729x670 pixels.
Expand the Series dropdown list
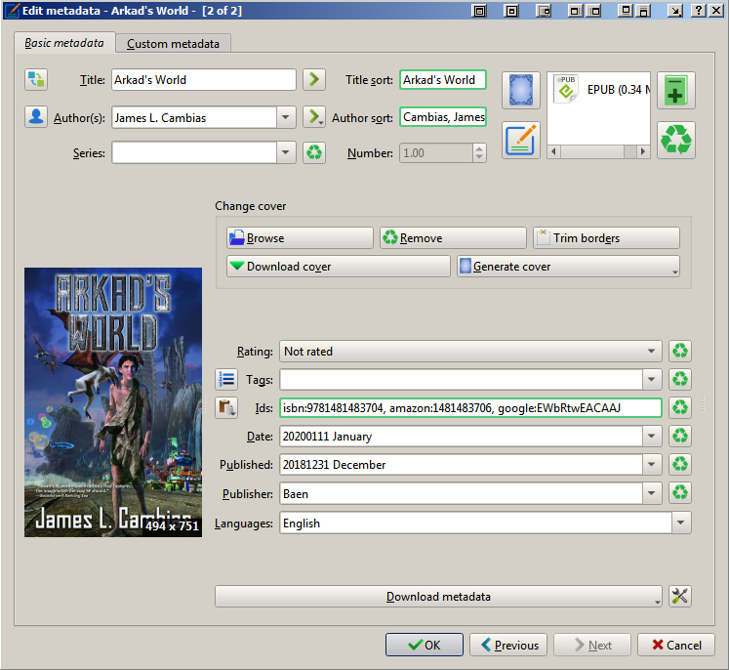[286, 152]
